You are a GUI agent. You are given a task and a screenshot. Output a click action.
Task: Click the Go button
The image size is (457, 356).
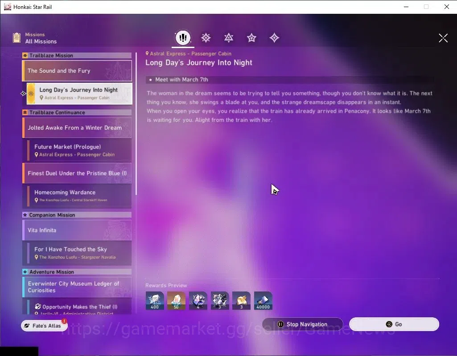click(394, 324)
